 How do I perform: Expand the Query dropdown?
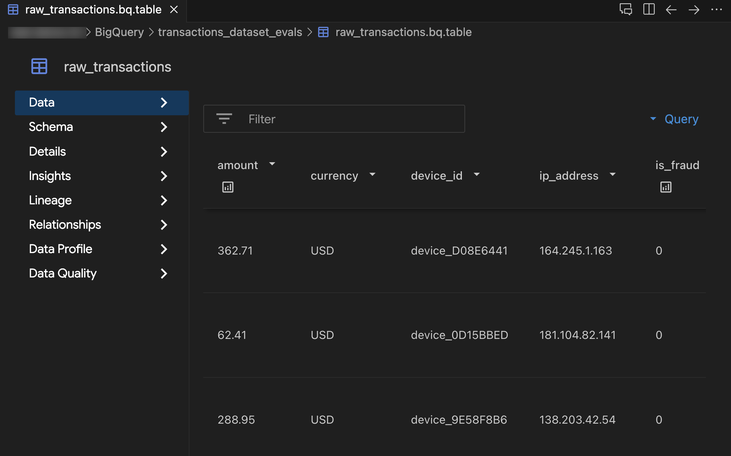point(675,119)
